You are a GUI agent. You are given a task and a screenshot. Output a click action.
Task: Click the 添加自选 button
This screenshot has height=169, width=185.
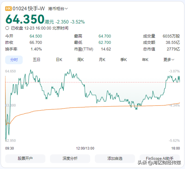(115, 159)
